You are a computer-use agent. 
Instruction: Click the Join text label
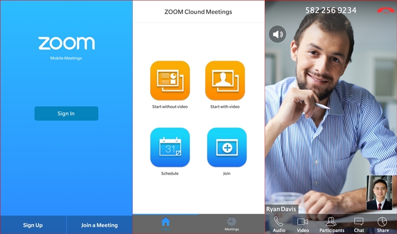coord(227,174)
